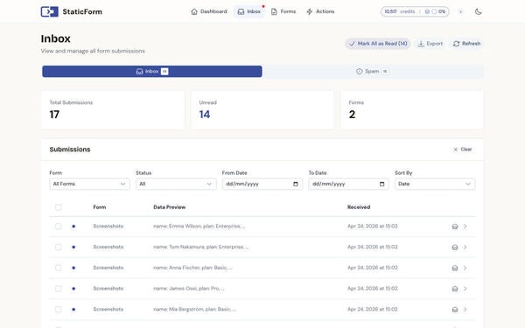Go to the Inbox nav item
The image size is (525, 328).
click(x=248, y=11)
